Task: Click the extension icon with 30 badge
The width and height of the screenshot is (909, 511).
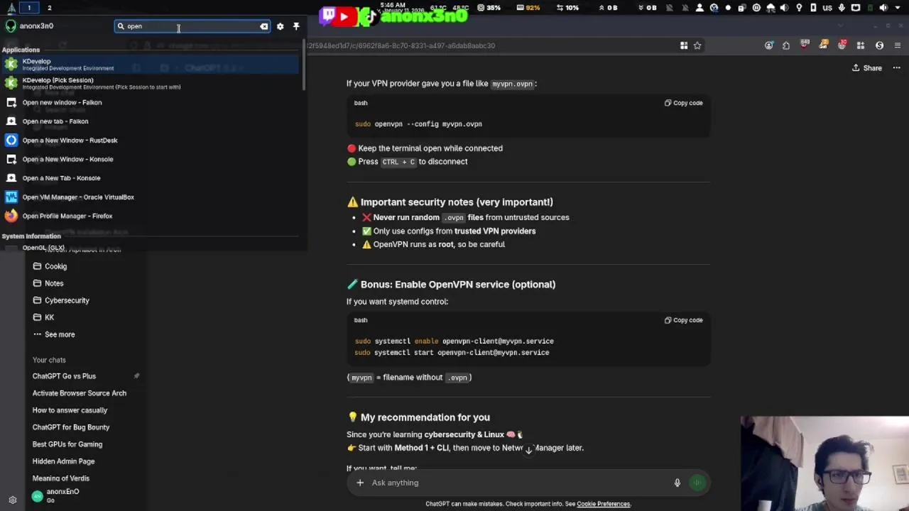Action: point(842,45)
